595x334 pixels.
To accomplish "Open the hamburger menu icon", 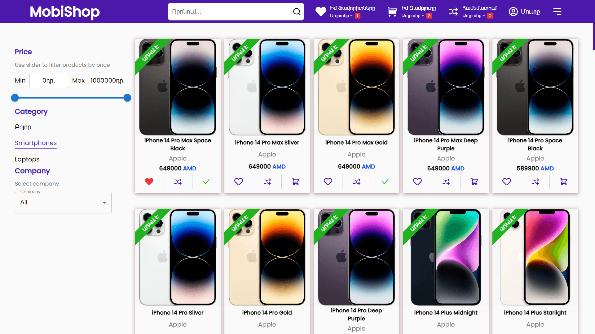I will click(557, 12).
